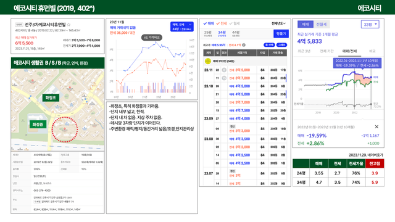
Task: Click the 4억 5,833 average price value
Action: [x=310, y=41]
